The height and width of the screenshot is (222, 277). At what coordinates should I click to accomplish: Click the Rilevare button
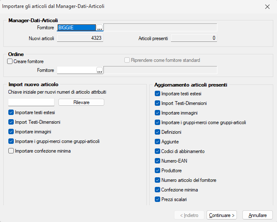point(81,102)
